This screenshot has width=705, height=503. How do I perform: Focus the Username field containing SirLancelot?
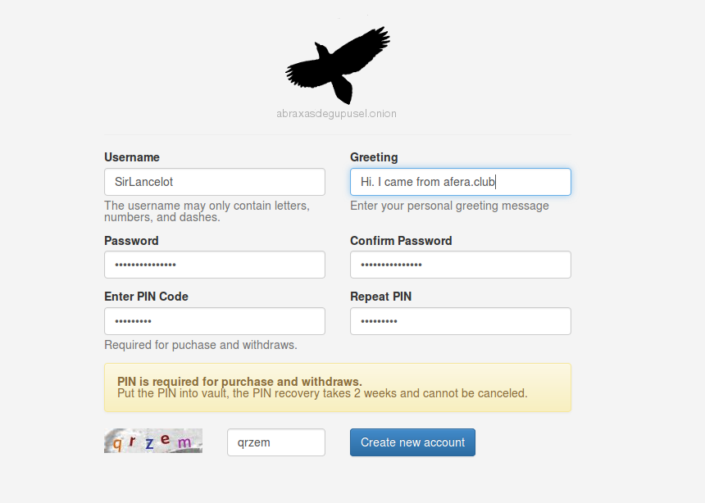pos(215,182)
